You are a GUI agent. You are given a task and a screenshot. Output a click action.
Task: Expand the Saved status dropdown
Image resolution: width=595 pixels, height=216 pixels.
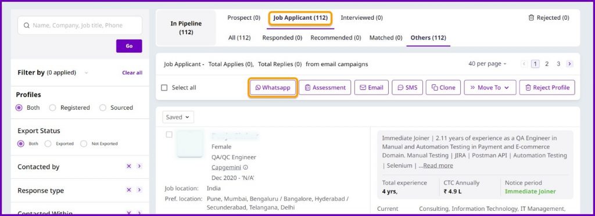(x=178, y=117)
